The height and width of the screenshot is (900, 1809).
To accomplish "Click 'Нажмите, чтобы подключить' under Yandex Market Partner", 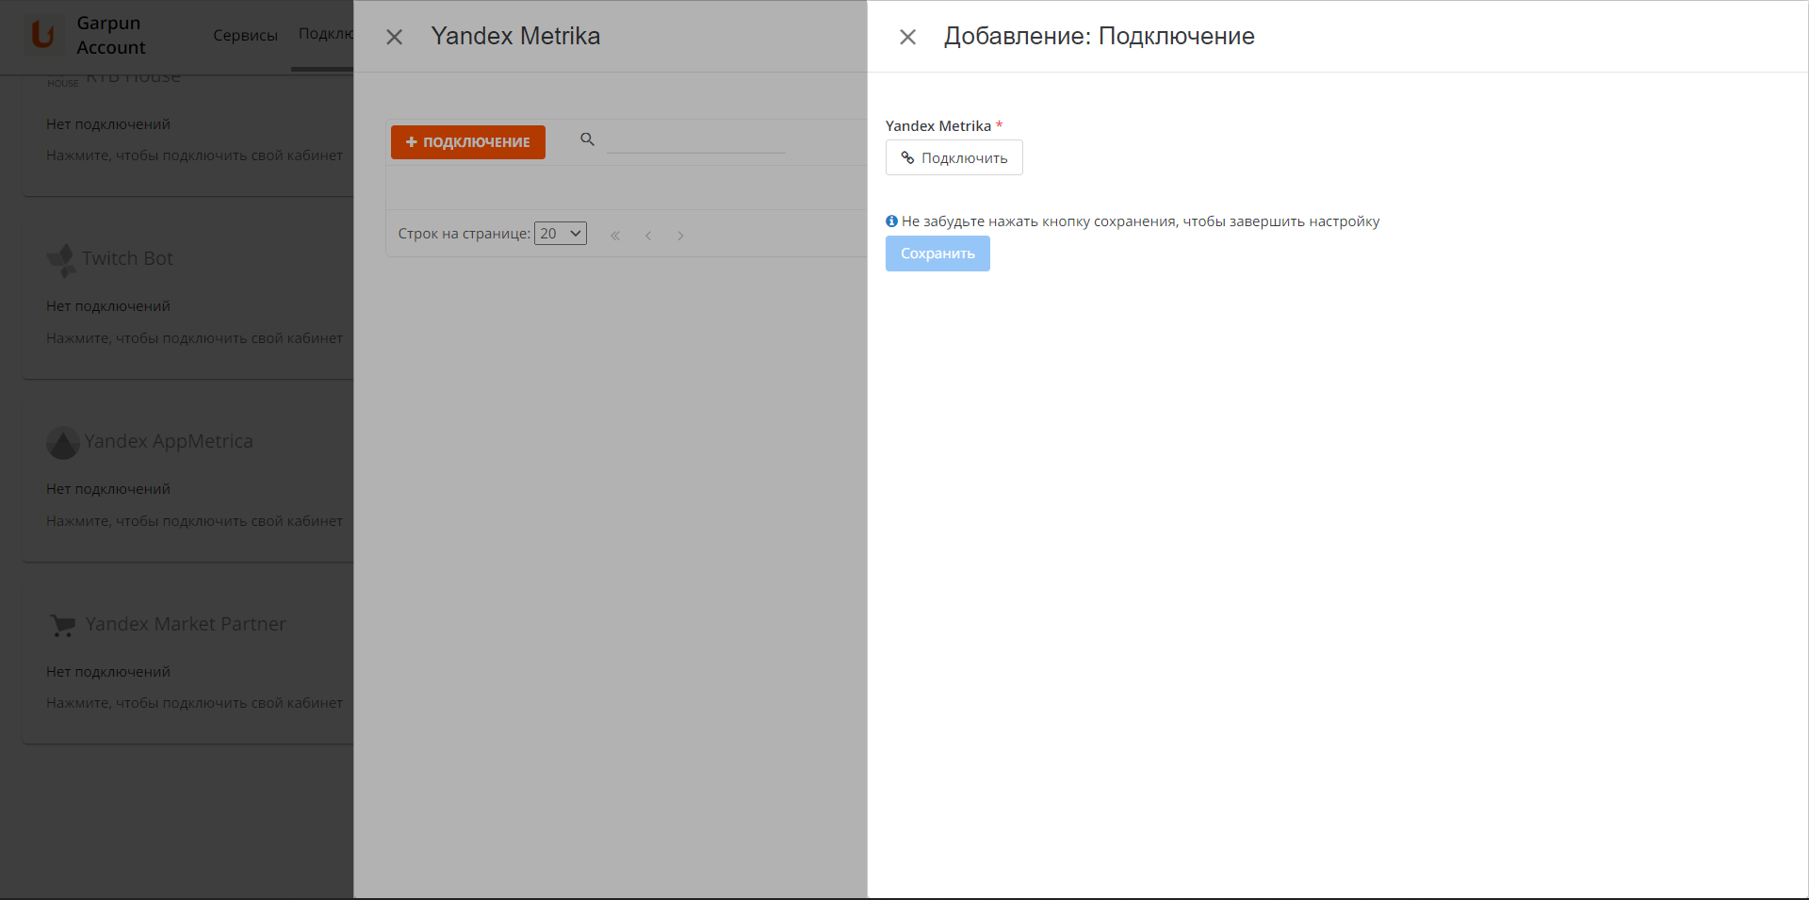I will pyautogui.click(x=194, y=703).
